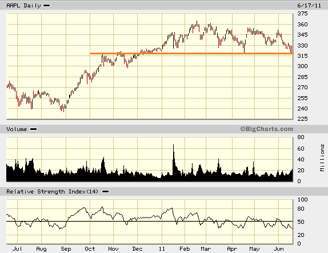Click the 100 RSI axis label

point(302,200)
